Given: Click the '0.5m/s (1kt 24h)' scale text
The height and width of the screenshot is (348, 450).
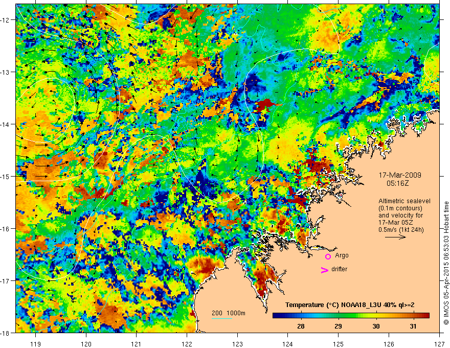Looking at the screenshot, I should [401, 230].
